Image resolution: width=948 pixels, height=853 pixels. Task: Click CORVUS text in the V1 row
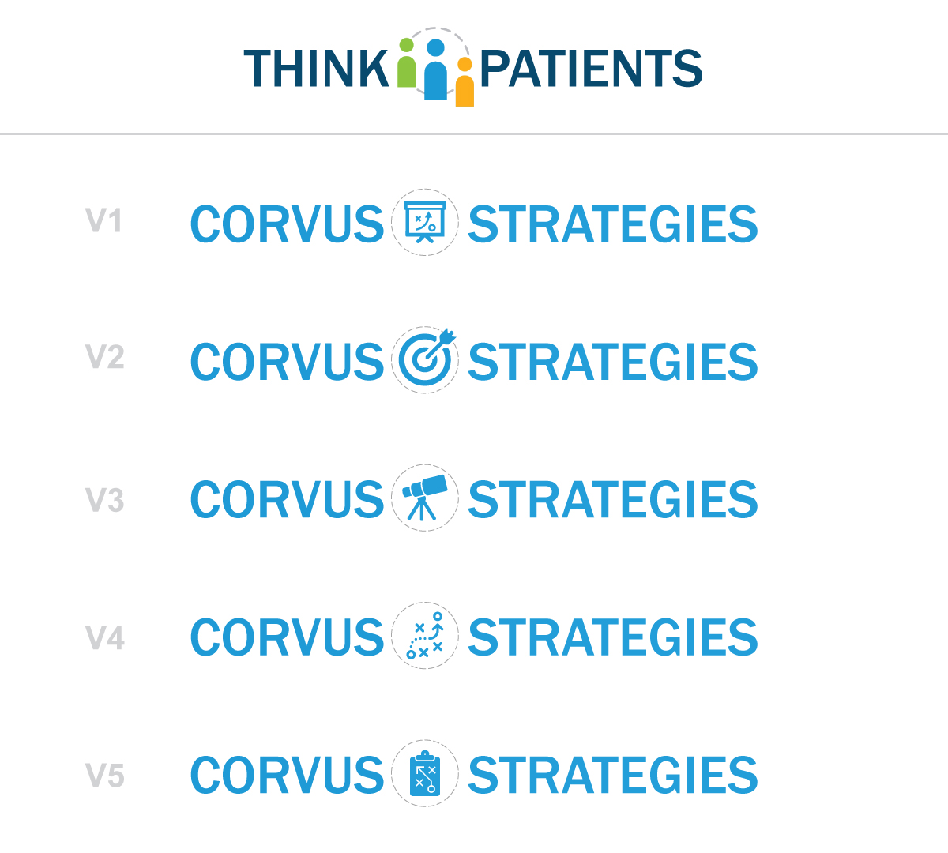287,225
